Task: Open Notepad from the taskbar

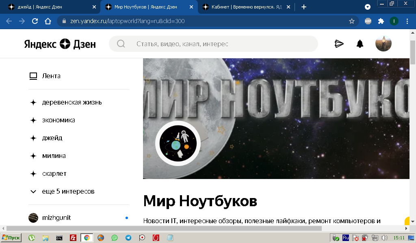Action: click(170, 238)
